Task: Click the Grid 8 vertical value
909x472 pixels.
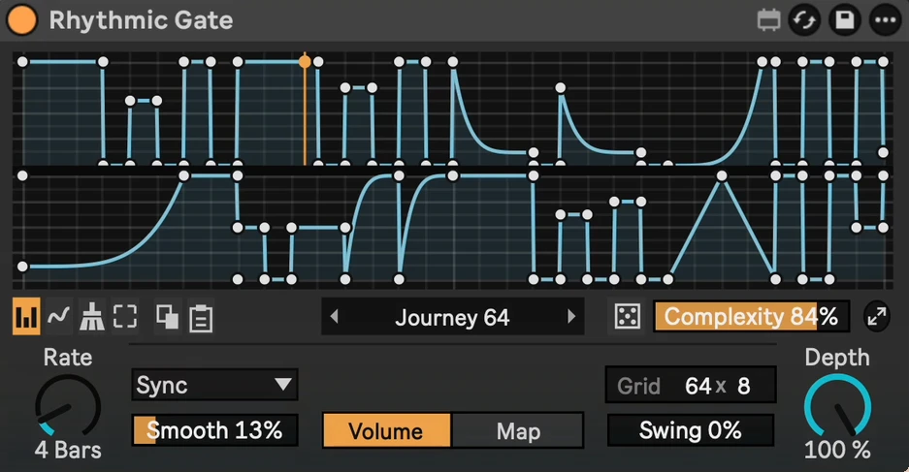Action: coord(744,386)
